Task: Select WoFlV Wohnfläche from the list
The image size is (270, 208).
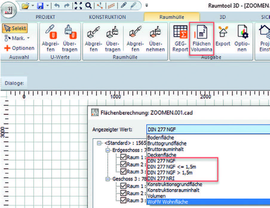Action: 208,202
